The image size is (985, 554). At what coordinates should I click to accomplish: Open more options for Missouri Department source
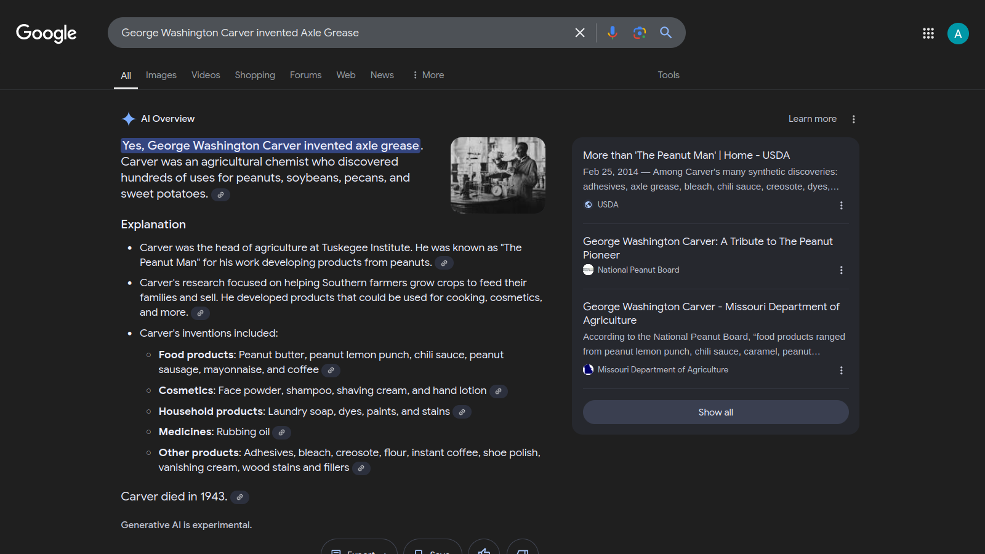point(842,371)
